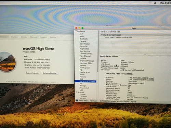The image size is (171, 128).
Task: Click the Rotational Rate value 5400
Action: click(130, 94)
